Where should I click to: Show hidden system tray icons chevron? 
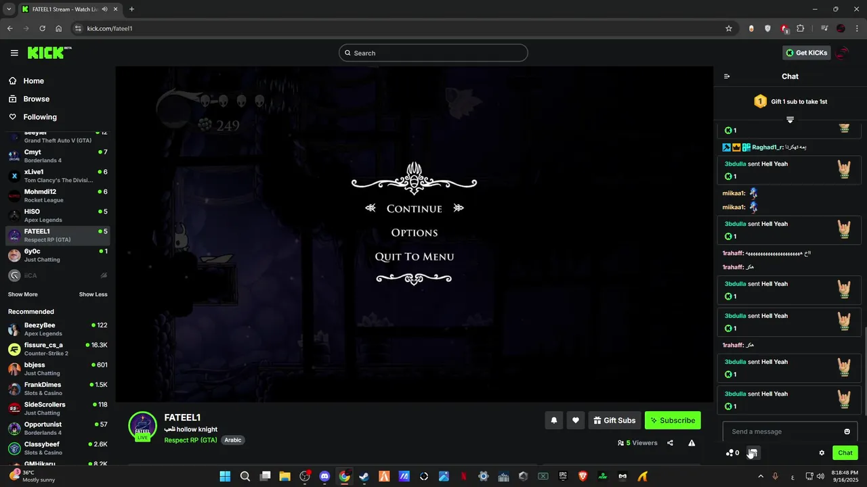(761, 476)
